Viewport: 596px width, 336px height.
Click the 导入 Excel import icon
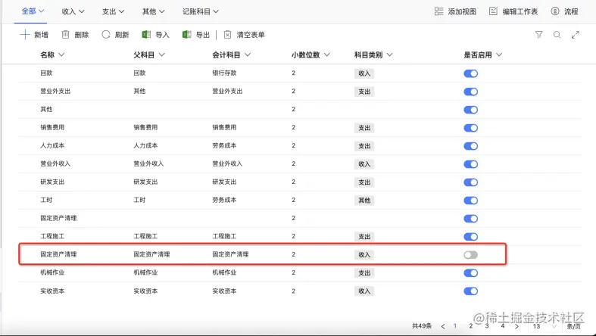146,35
